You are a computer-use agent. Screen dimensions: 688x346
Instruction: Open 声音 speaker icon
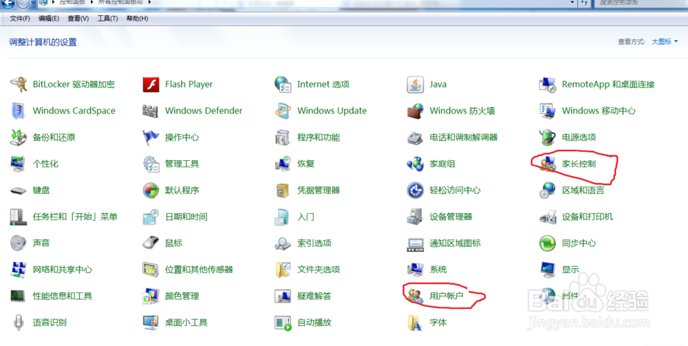(x=19, y=243)
